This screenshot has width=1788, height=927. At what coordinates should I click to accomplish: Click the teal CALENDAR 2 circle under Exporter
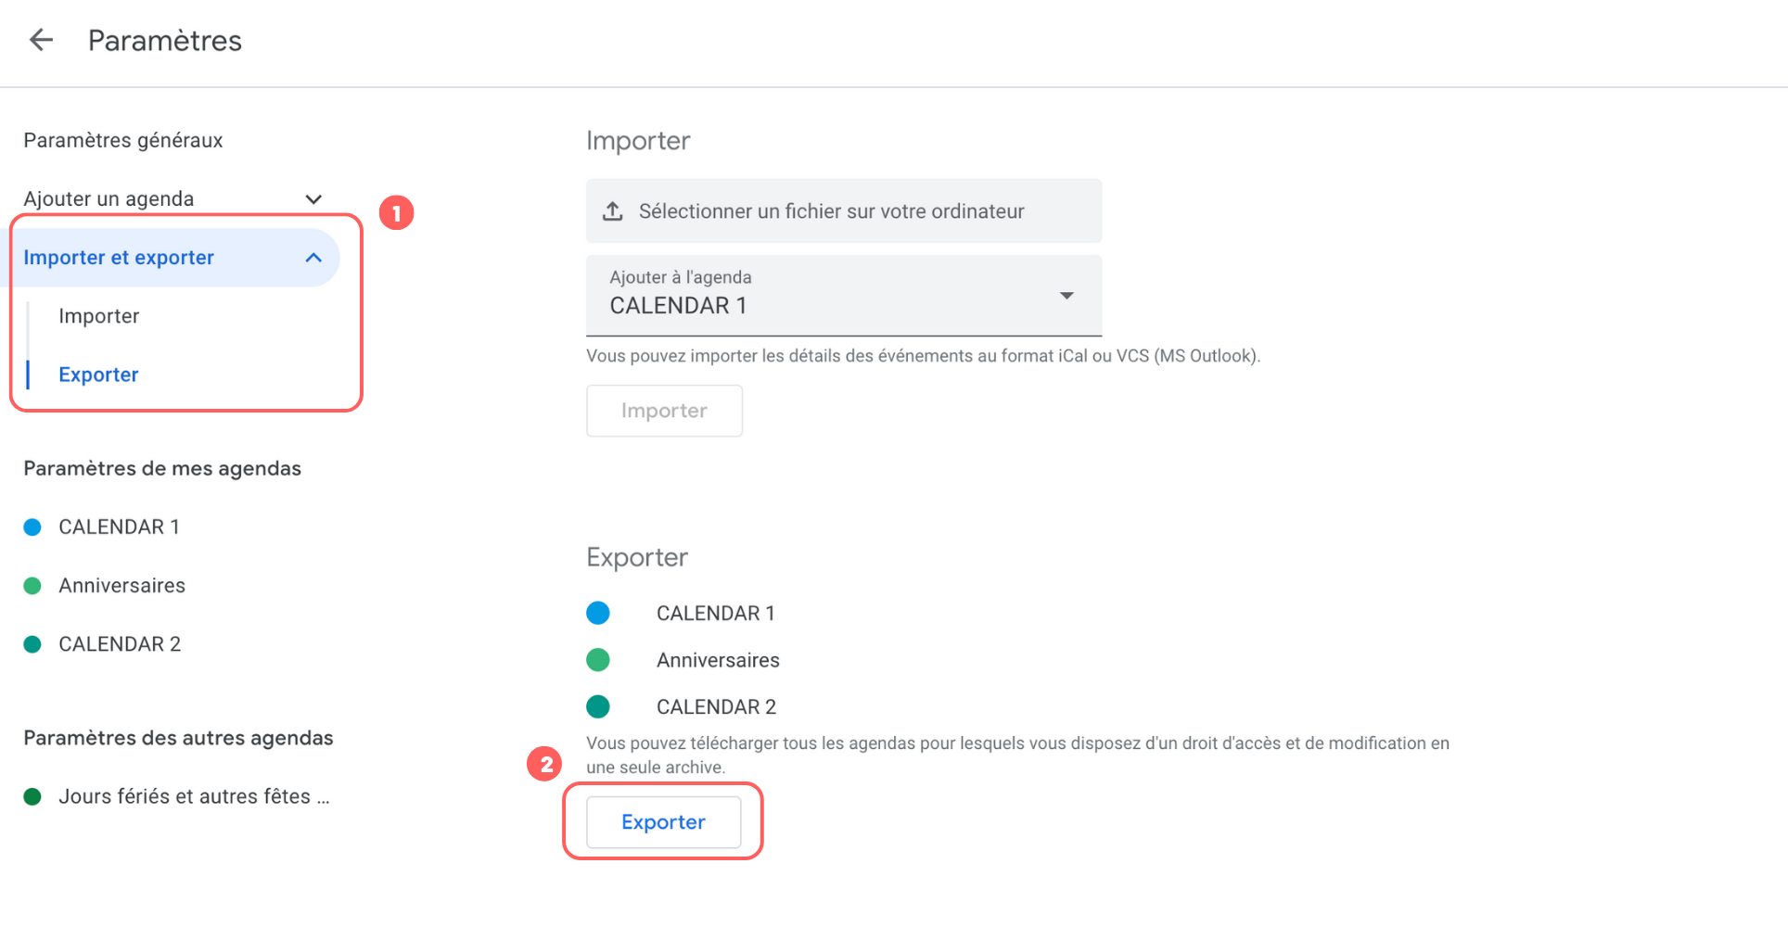(x=598, y=706)
